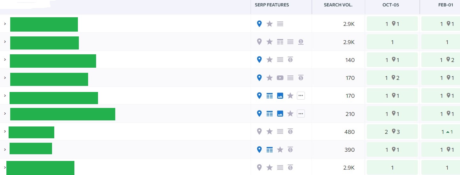Open the OCT-05 ranking cell in the 480 row
This screenshot has width=460, height=175.
pyautogui.click(x=392, y=132)
